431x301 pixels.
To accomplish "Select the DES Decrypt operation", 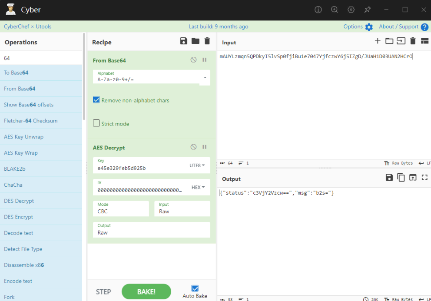I will pyautogui.click(x=41, y=201).
